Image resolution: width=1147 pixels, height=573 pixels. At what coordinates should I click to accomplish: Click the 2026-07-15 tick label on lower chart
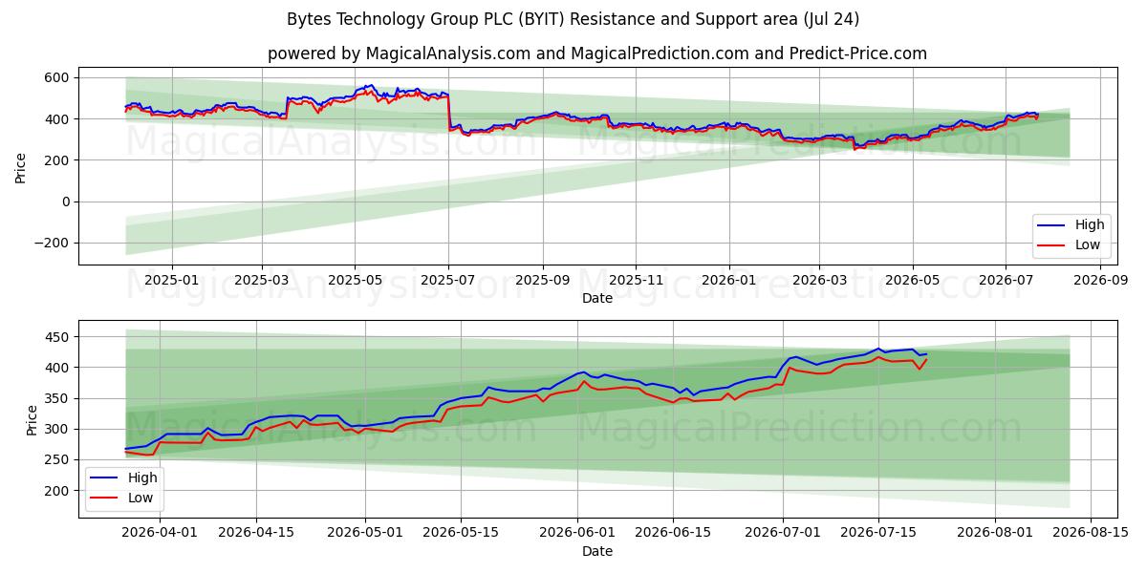click(x=878, y=533)
